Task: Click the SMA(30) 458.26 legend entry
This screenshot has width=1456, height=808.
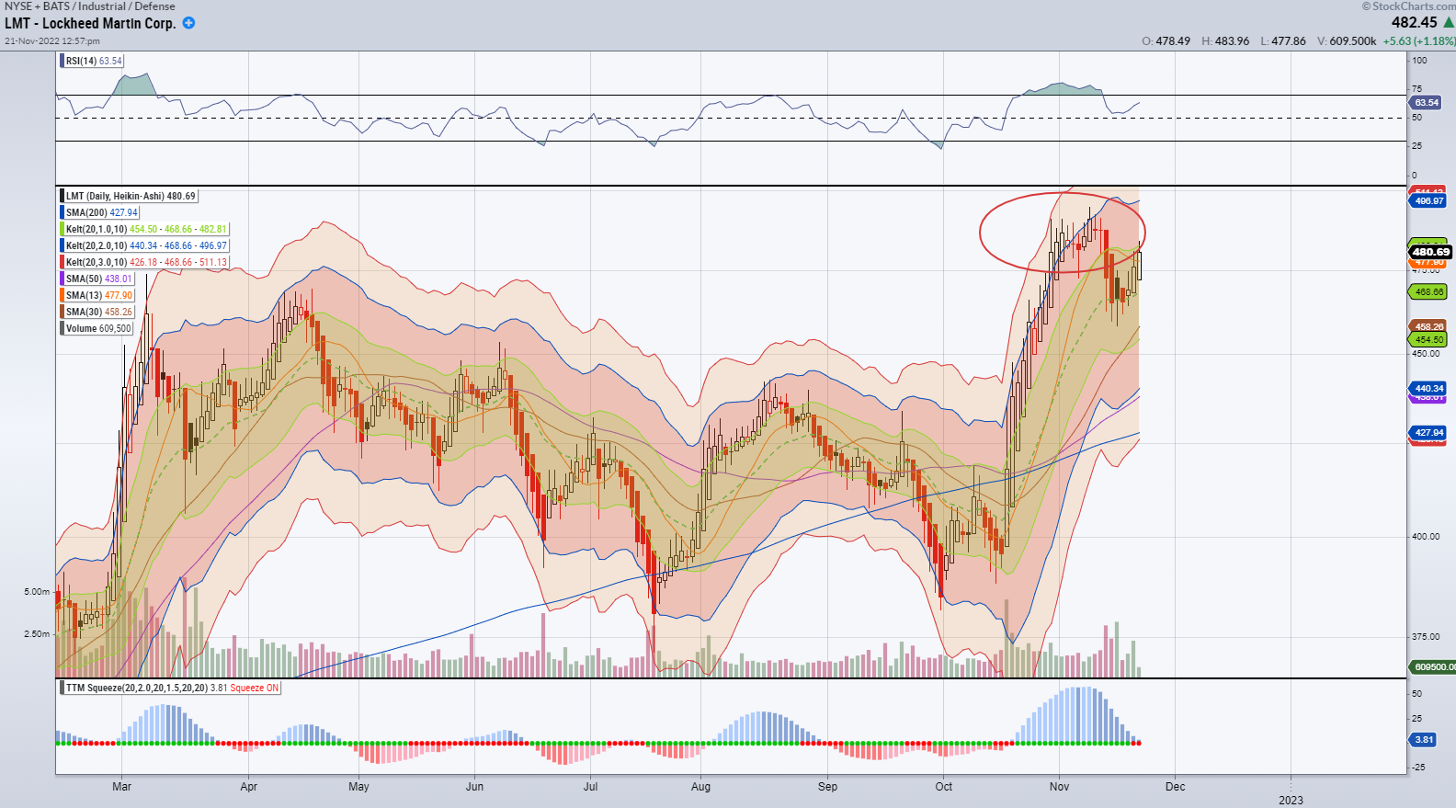Action: [98, 312]
